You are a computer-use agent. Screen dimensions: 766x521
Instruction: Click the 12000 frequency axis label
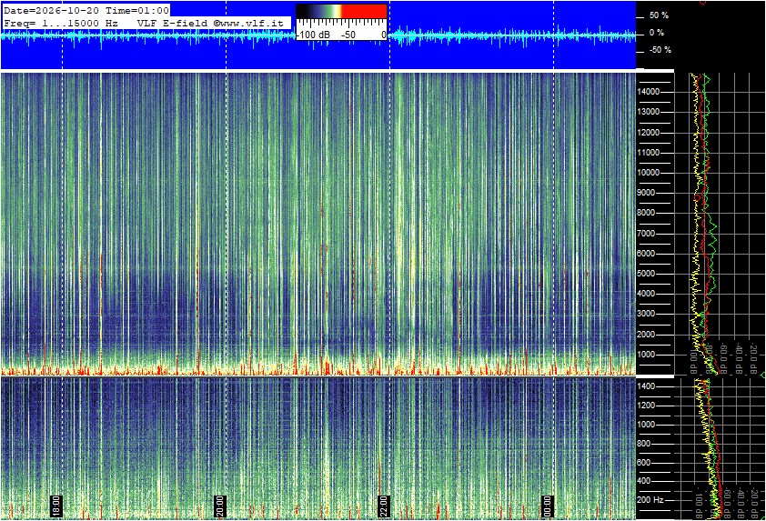pos(649,133)
